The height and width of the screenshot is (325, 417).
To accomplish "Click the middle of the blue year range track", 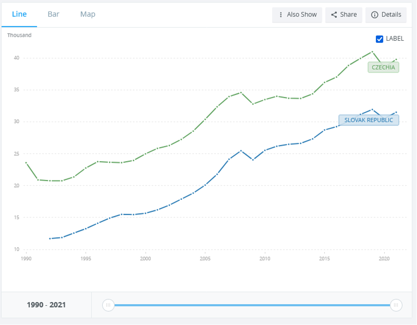I will tap(252, 305).
